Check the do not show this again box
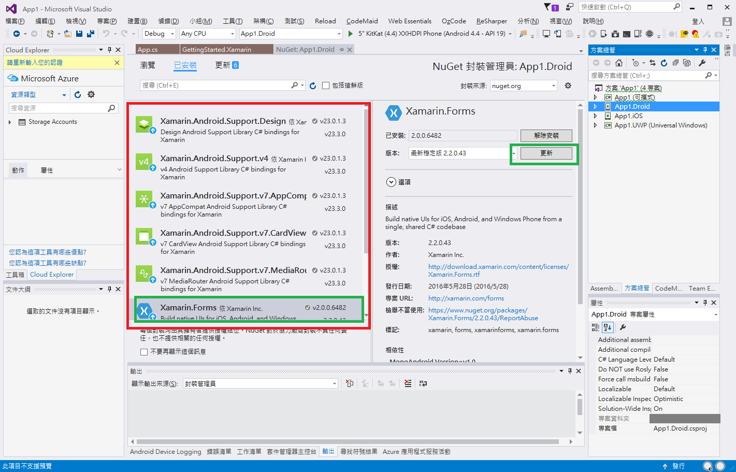736x472 pixels. [144, 352]
